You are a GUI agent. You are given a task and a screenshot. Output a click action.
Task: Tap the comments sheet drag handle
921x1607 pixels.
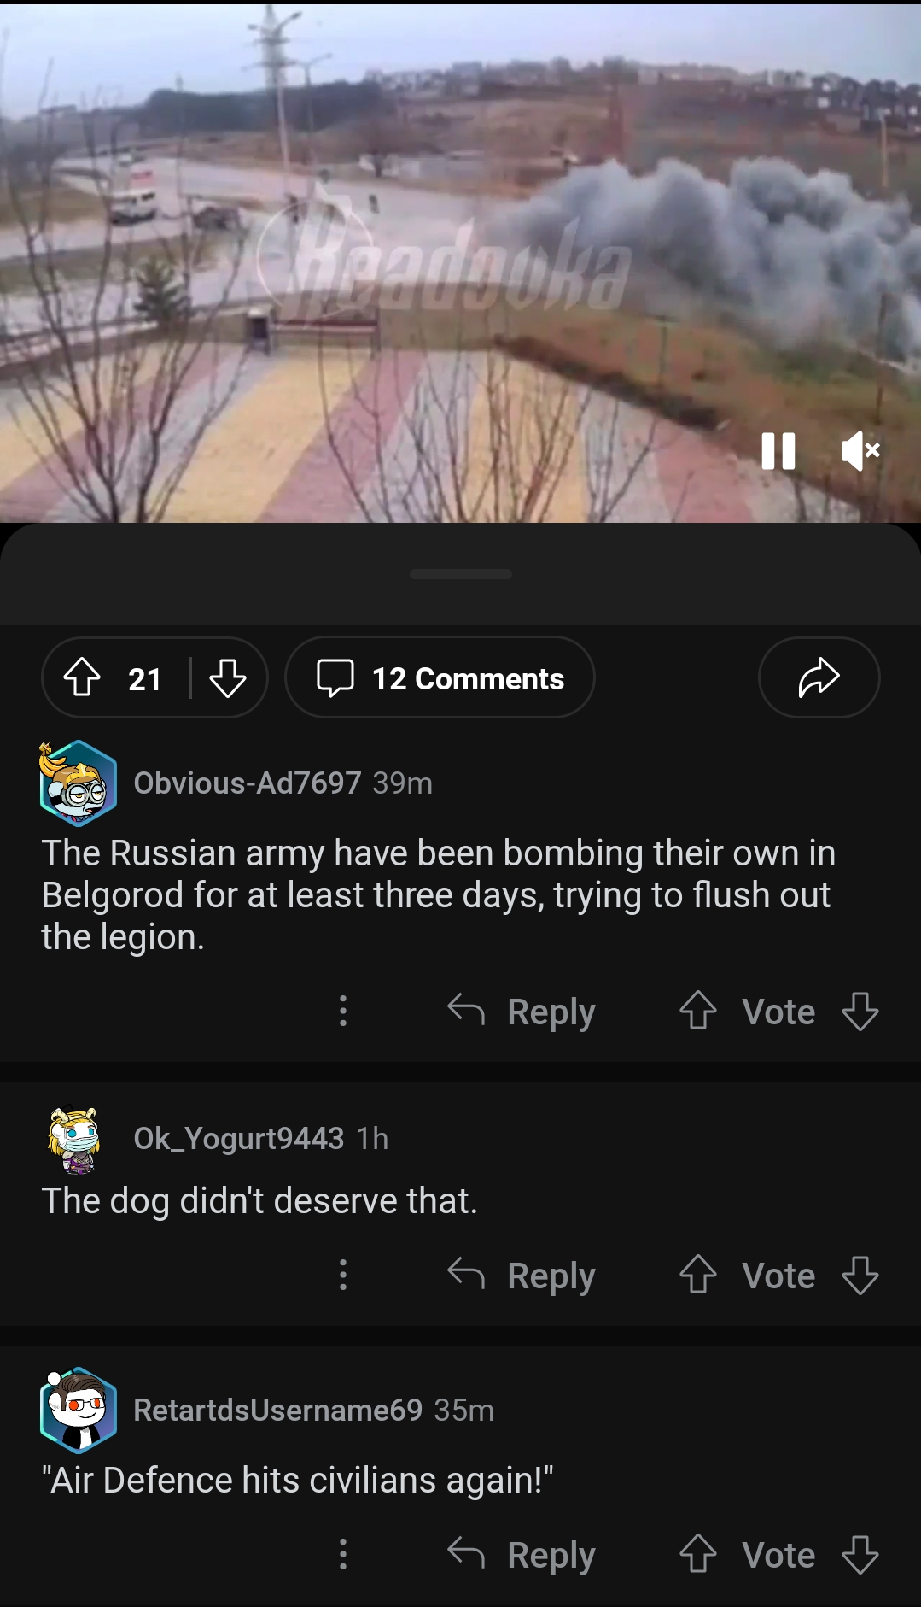click(461, 574)
